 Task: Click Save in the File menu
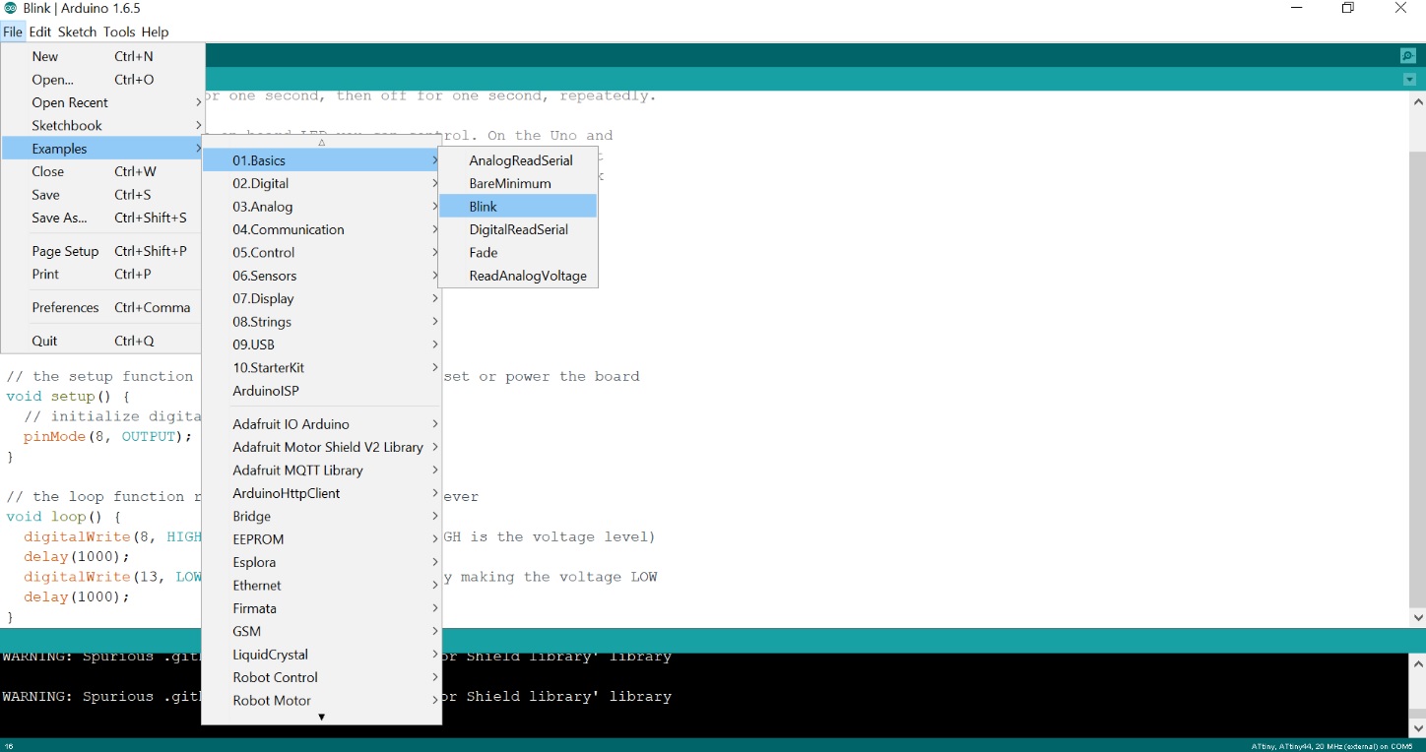pyautogui.click(x=102, y=195)
